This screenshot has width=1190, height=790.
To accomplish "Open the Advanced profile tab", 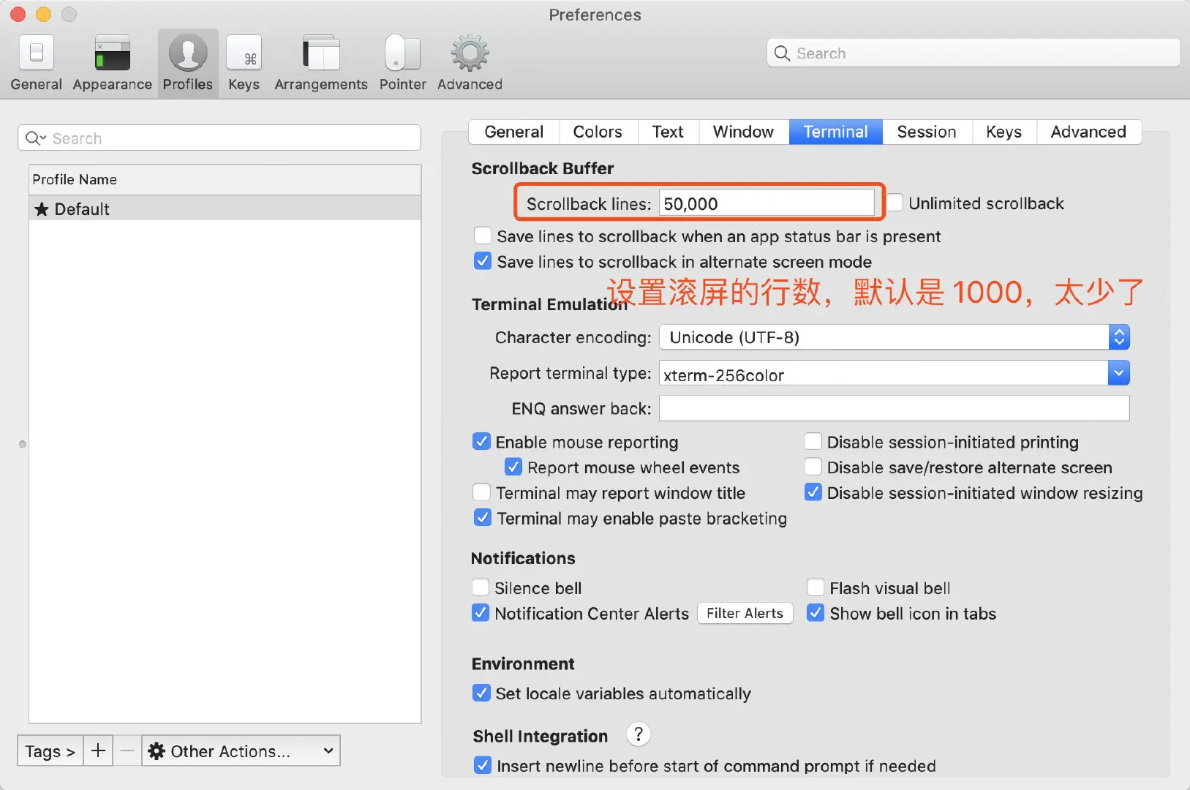I will [x=1088, y=132].
